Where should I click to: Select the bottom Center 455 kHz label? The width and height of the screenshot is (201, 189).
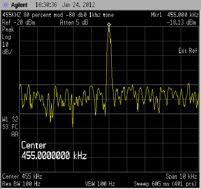(x=22, y=176)
